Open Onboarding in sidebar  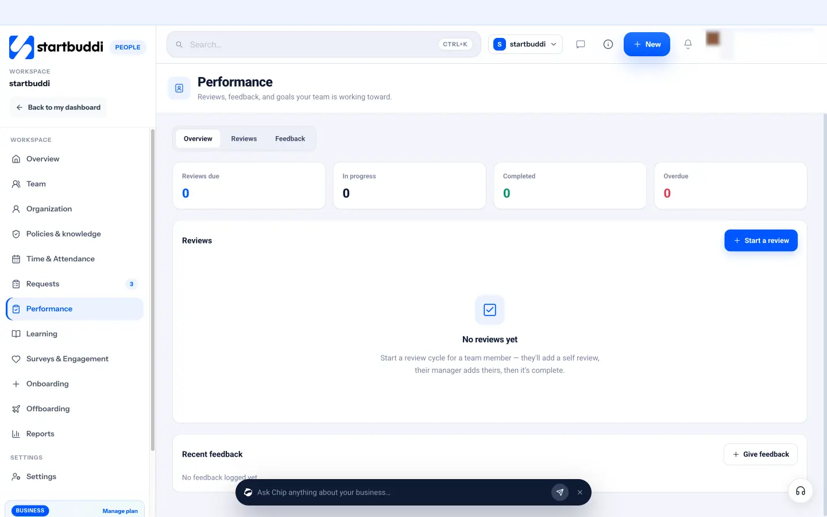[75, 384]
